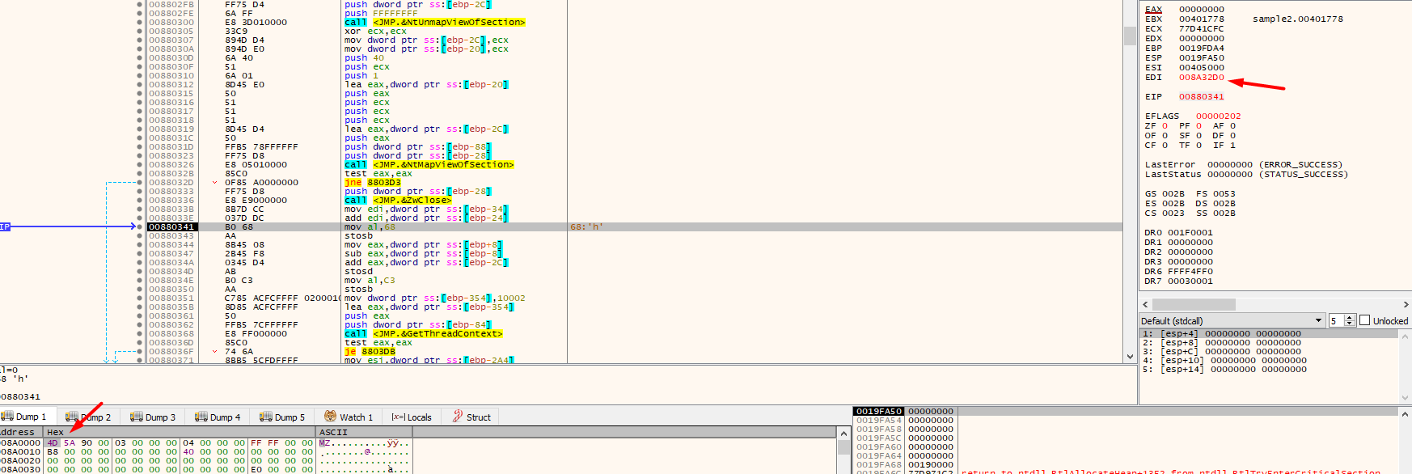This screenshot has width=1412, height=474.
Task: Toggle breakpoint bullet at address 00880351
Action: (x=140, y=298)
